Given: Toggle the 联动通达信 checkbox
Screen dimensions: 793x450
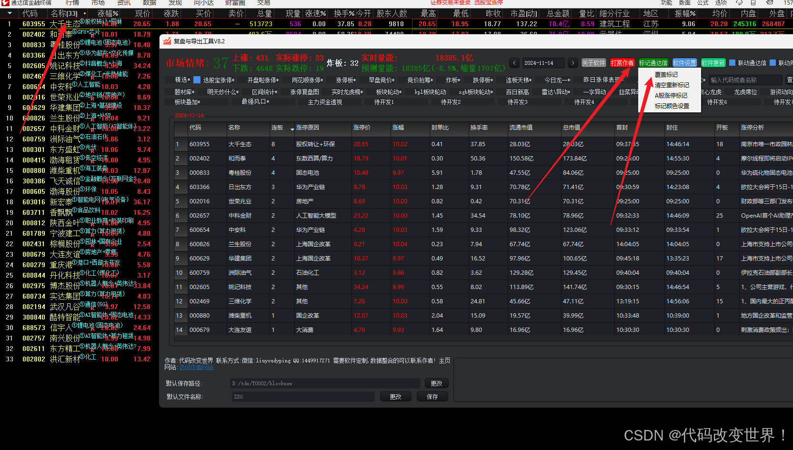Looking at the screenshot, I should 733,63.
